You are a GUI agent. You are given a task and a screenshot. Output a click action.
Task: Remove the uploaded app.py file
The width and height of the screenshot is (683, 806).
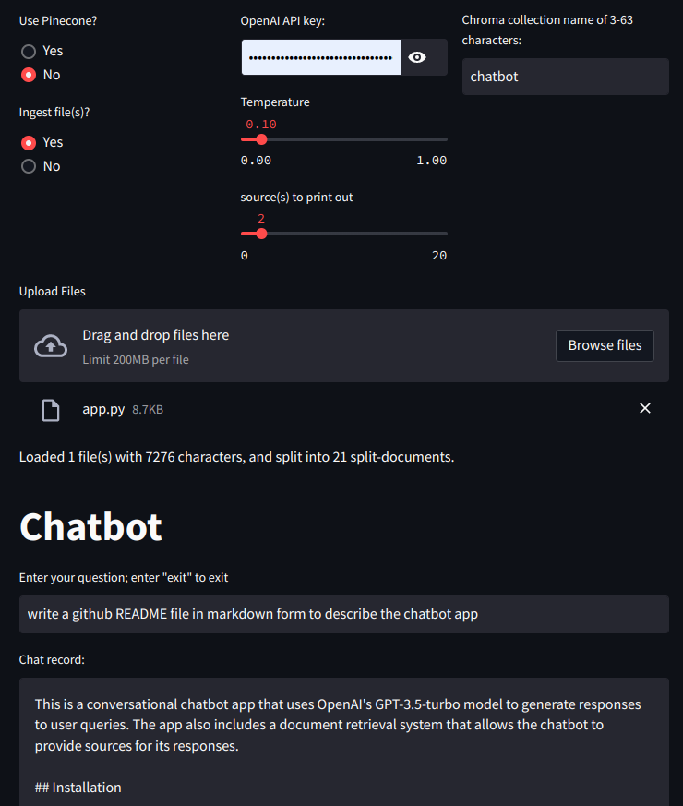[x=644, y=408]
